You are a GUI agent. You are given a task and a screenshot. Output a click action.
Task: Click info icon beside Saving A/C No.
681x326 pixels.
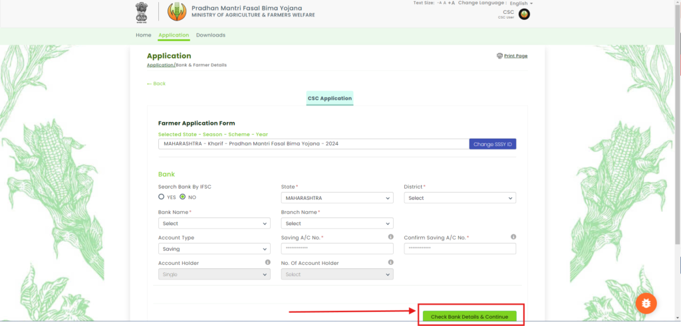(390, 237)
